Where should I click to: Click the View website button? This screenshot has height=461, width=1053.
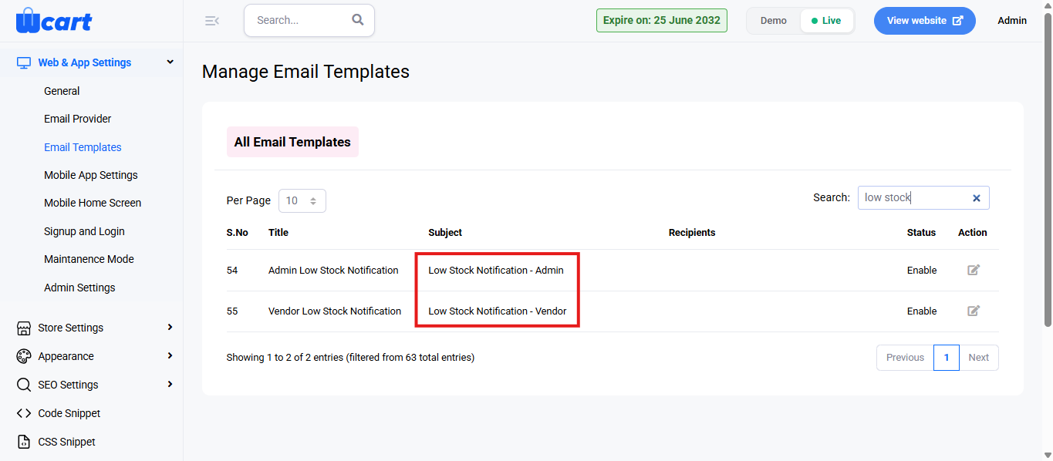point(925,21)
